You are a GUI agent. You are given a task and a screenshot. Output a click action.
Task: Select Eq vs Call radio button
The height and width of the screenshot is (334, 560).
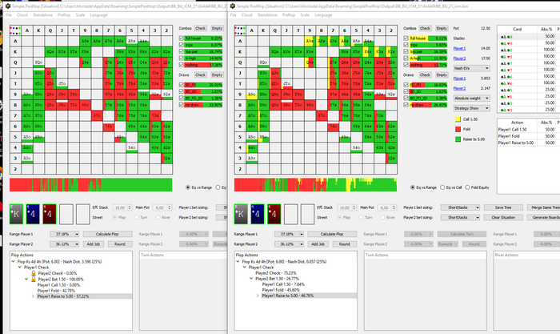tap(442, 187)
